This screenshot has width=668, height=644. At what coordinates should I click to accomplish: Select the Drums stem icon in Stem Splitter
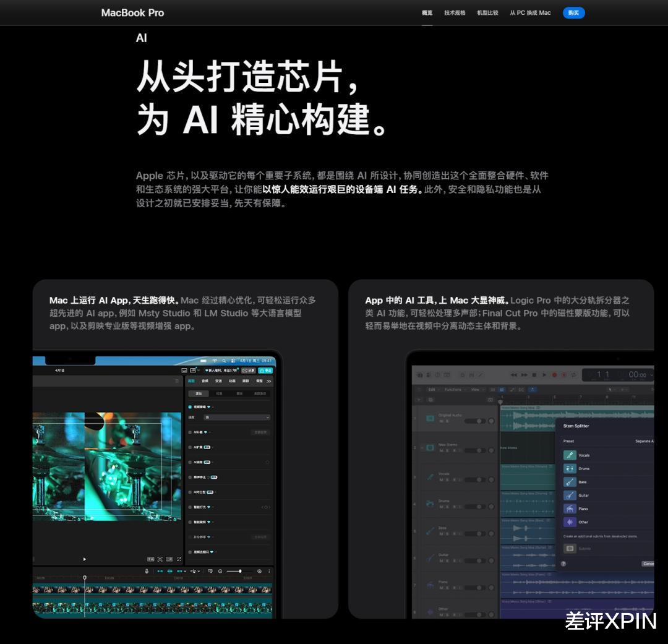click(570, 468)
